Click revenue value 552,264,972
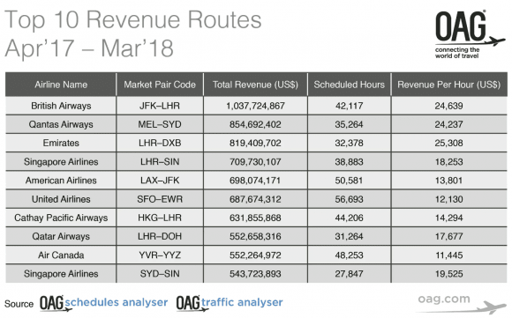The width and height of the screenshot is (512, 318). click(x=255, y=255)
